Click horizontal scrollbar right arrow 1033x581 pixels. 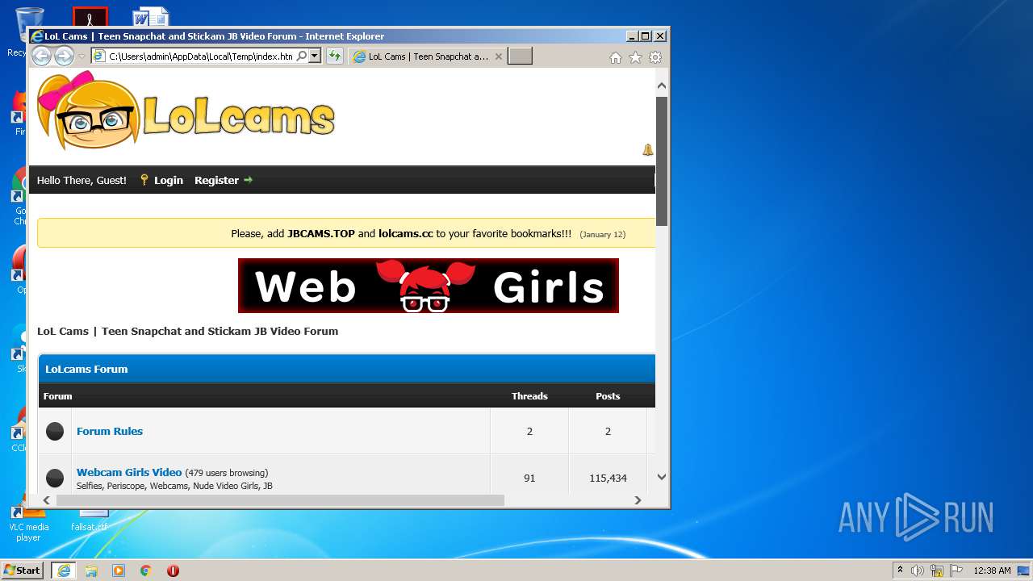(x=638, y=500)
